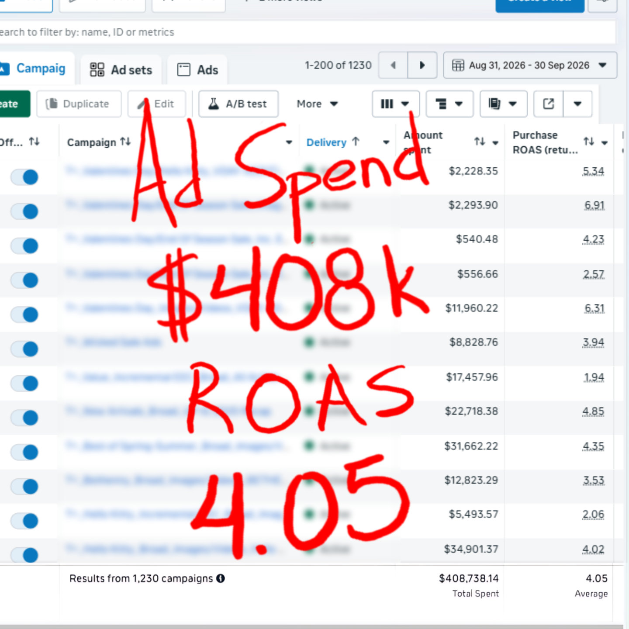Switch to the Ads tab

point(197,70)
